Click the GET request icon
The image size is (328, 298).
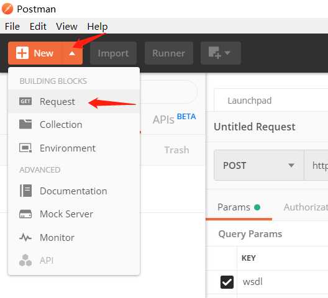(x=25, y=101)
